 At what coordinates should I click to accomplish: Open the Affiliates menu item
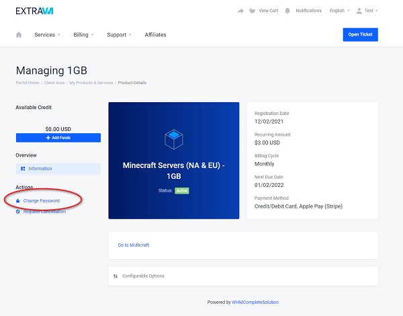click(x=155, y=35)
